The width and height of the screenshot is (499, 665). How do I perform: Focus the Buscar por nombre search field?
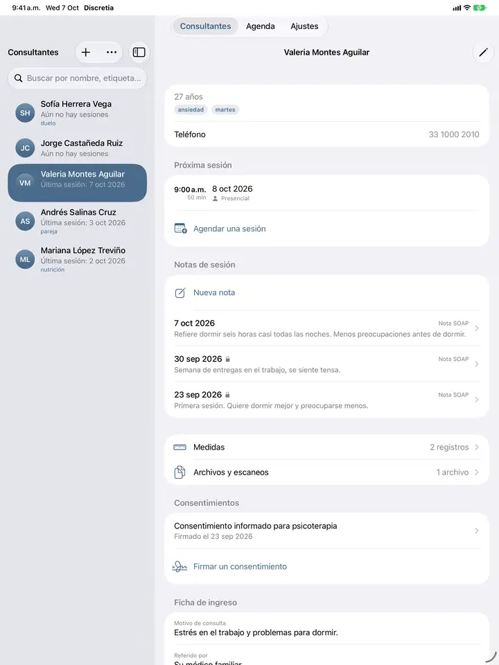pyautogui.click(x=77, y=78)
